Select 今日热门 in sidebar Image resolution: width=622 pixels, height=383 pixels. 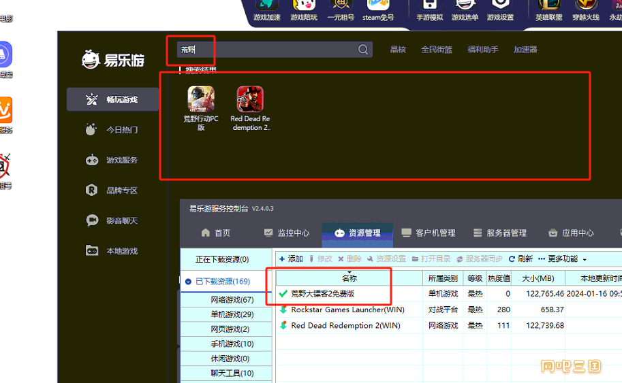click(x=112, y=129)
